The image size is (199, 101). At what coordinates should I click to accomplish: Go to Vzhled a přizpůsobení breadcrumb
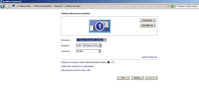point(43,6)
